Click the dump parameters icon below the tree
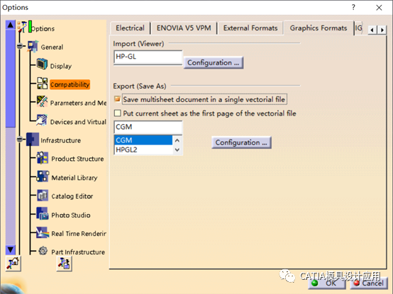This screenshot has width=393, height=294. coord(65,264)
